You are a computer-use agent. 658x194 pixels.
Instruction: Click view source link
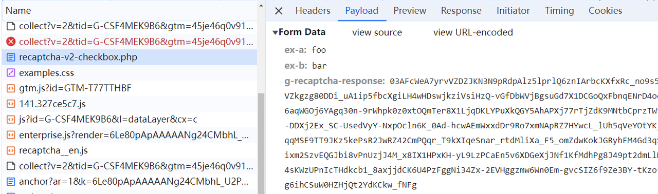point(377,32)
